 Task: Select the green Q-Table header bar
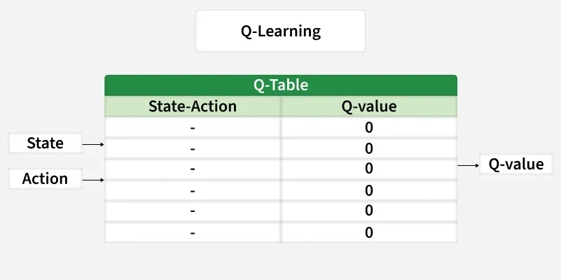click(280, 85)
